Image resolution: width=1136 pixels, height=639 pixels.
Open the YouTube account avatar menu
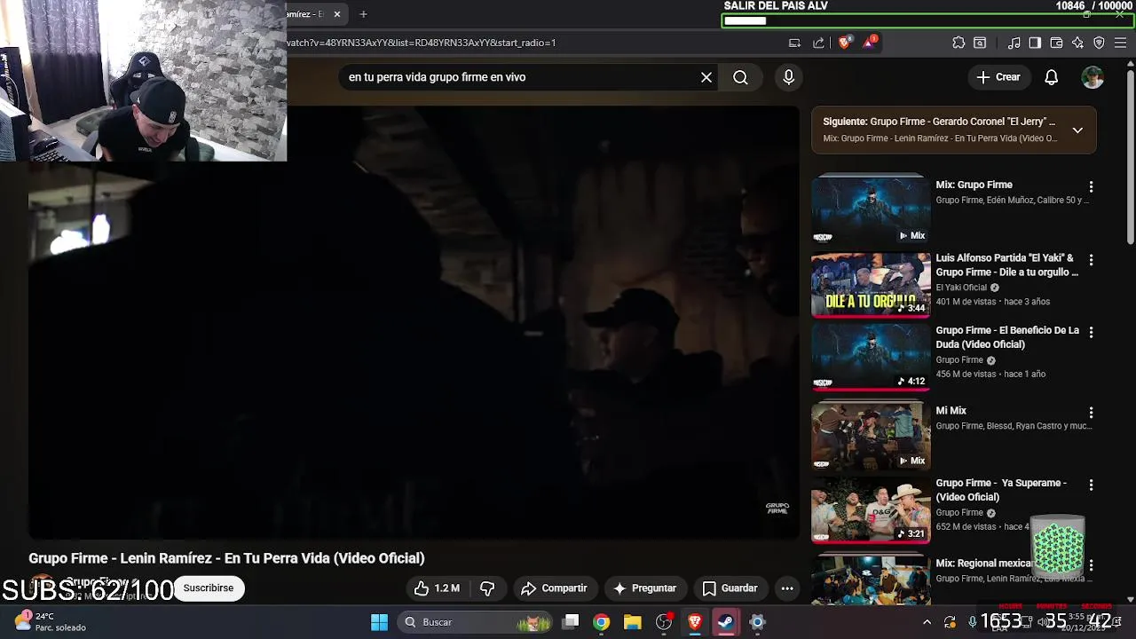(x=1093, y=77)
